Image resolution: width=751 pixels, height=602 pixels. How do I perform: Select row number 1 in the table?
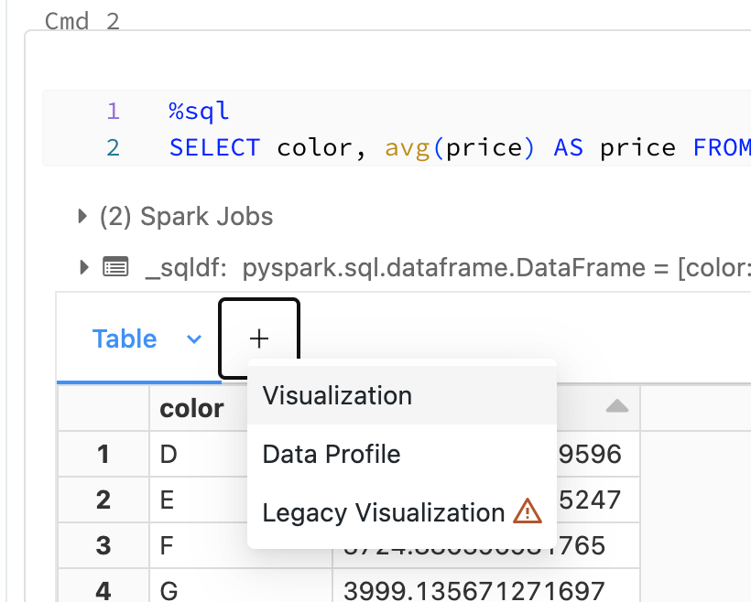point(103,454)
